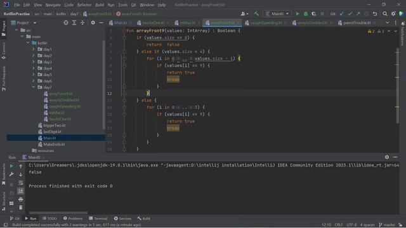Image resolution: width=406 pixels, height=228 pixels.
Task: Toggle Structure side tool window
Action: [4, 201]
